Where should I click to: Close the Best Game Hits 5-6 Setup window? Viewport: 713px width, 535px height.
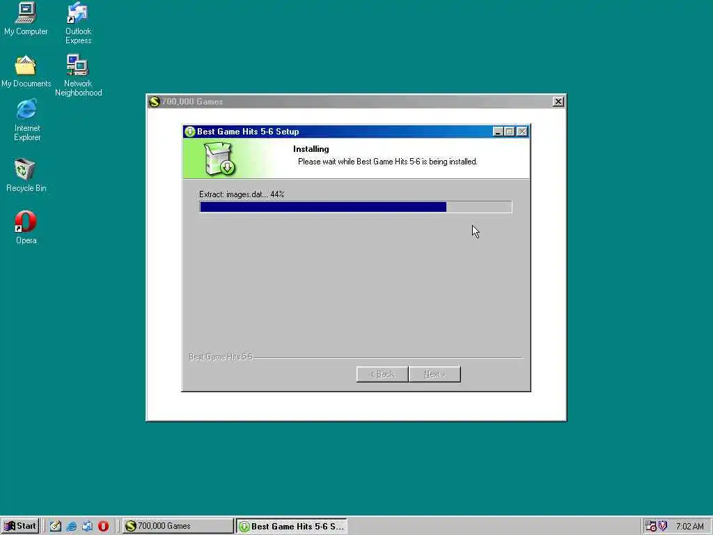pos(522,132)
